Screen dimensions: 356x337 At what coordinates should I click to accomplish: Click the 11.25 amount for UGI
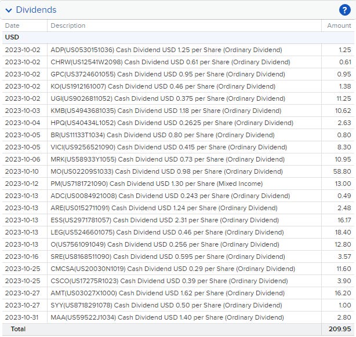pyautogui.click(x=344, y=98)
